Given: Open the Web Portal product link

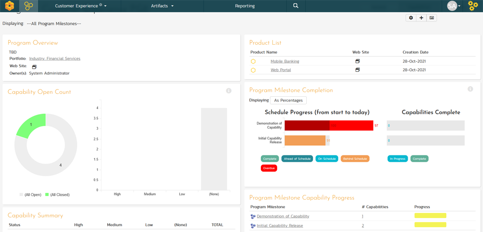Looking at the screenshot, I should pyautogui.click(x=281, y=70).
